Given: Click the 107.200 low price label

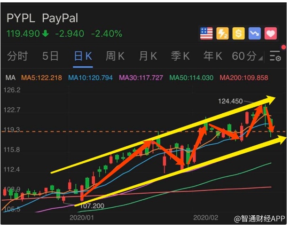Looking at the screenshot, I should pos(92,206).
